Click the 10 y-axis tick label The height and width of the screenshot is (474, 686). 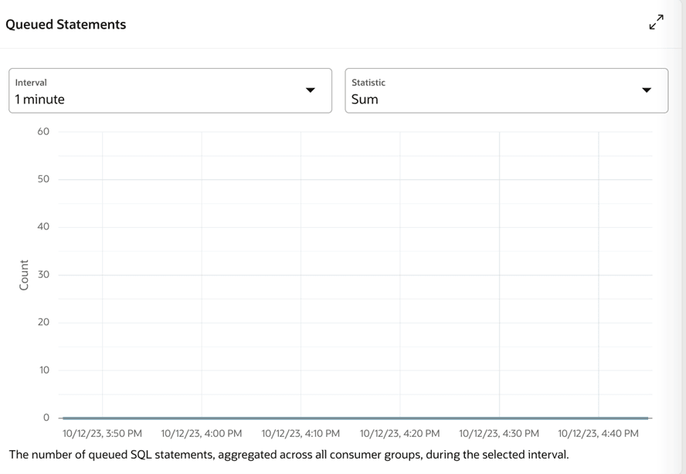click(x=44, y=370)
